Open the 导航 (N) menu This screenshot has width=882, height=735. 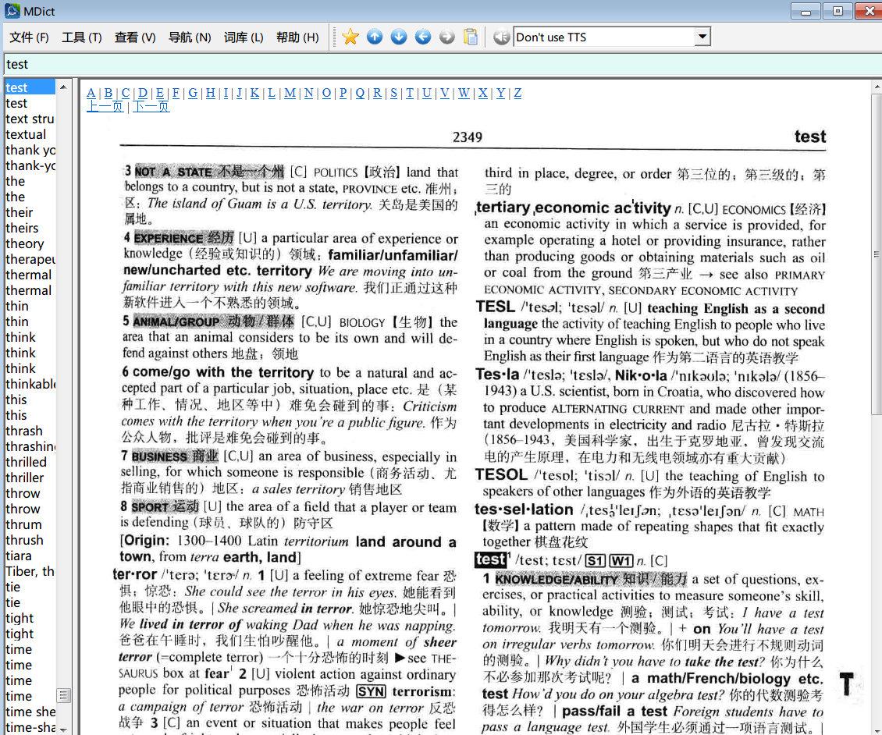click(x=190, y=37)
